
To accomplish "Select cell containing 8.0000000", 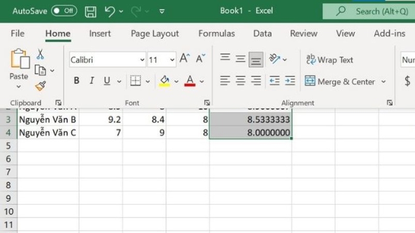I will [x=251, y=133].
